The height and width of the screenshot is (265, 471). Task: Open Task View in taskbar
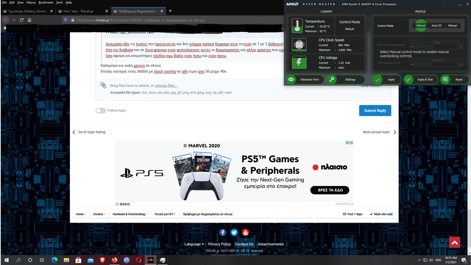click(x=42, y=260)
